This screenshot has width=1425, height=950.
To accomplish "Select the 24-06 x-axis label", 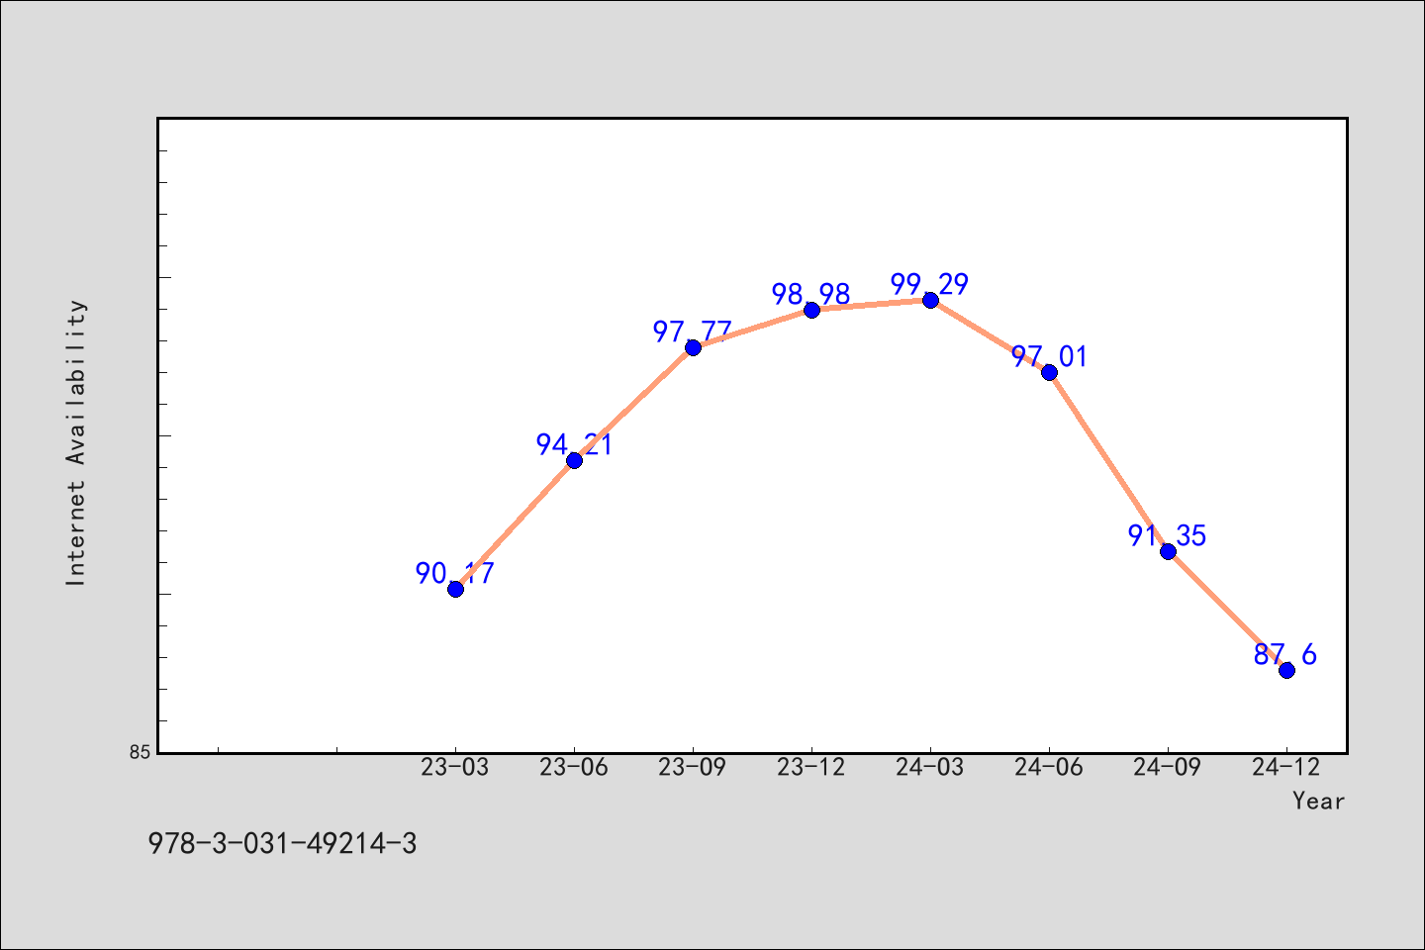I will [x=1049, y=768].
